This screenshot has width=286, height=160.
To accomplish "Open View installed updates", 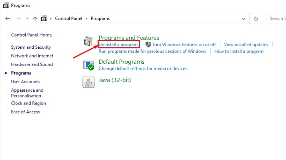I will 246,45.
